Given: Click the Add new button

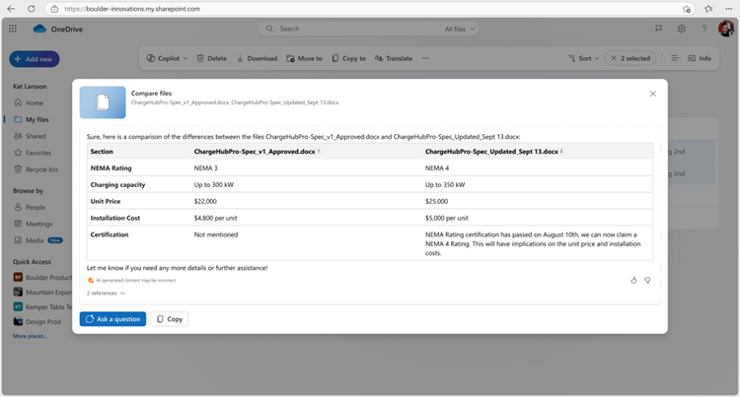Looking at the screenshot, I should tap(34, 59).
